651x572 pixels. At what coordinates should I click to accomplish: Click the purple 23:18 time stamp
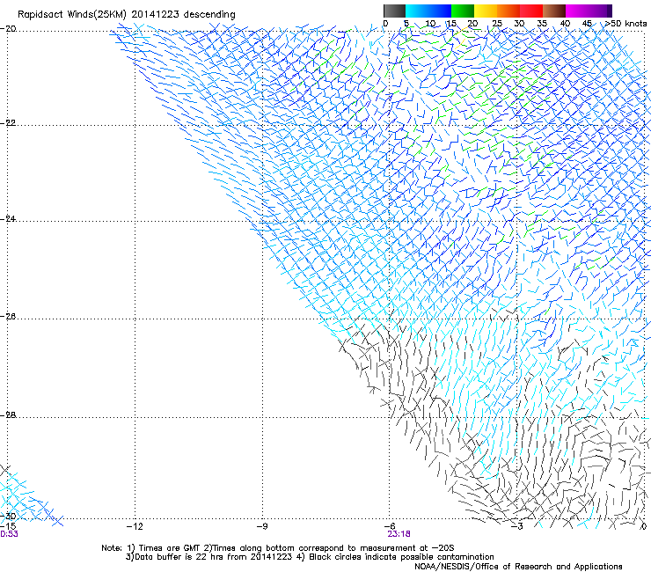[x=399, y=534]
